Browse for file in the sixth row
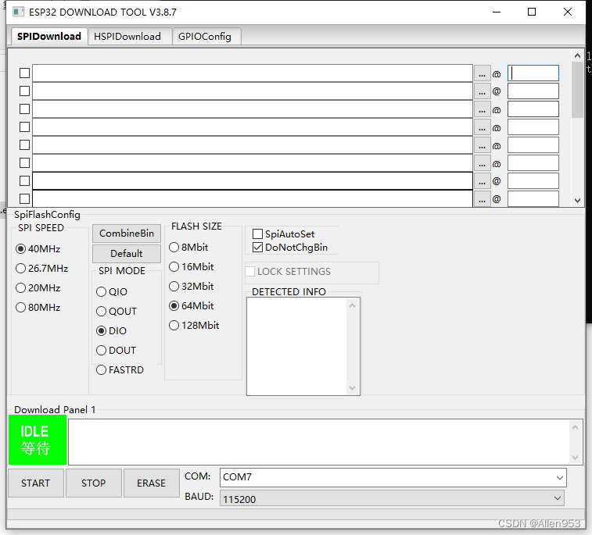The image size is (592, 535). click(483, 163)
